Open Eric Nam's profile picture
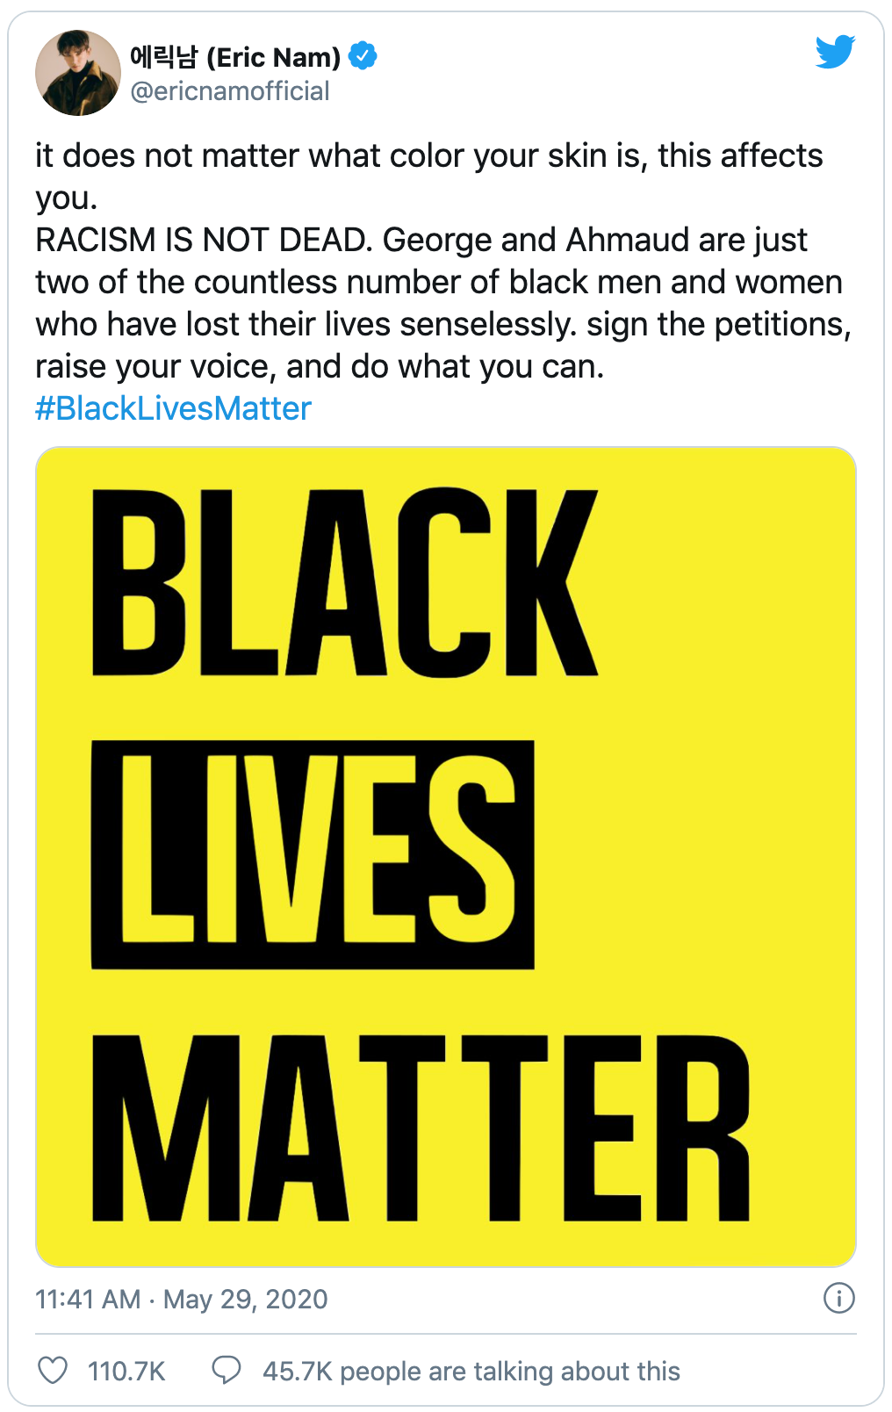This screenshot has height=1412, width=892. point(78,73)
